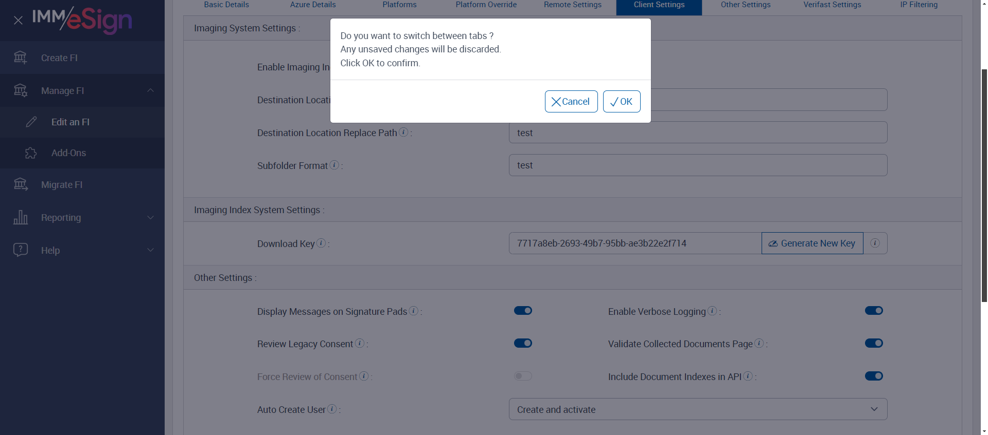The height and width of the screenshot is (435, 988).
Task: Toggle Display Messages on Signature Pads switch
Action: [x=523, y=311]
